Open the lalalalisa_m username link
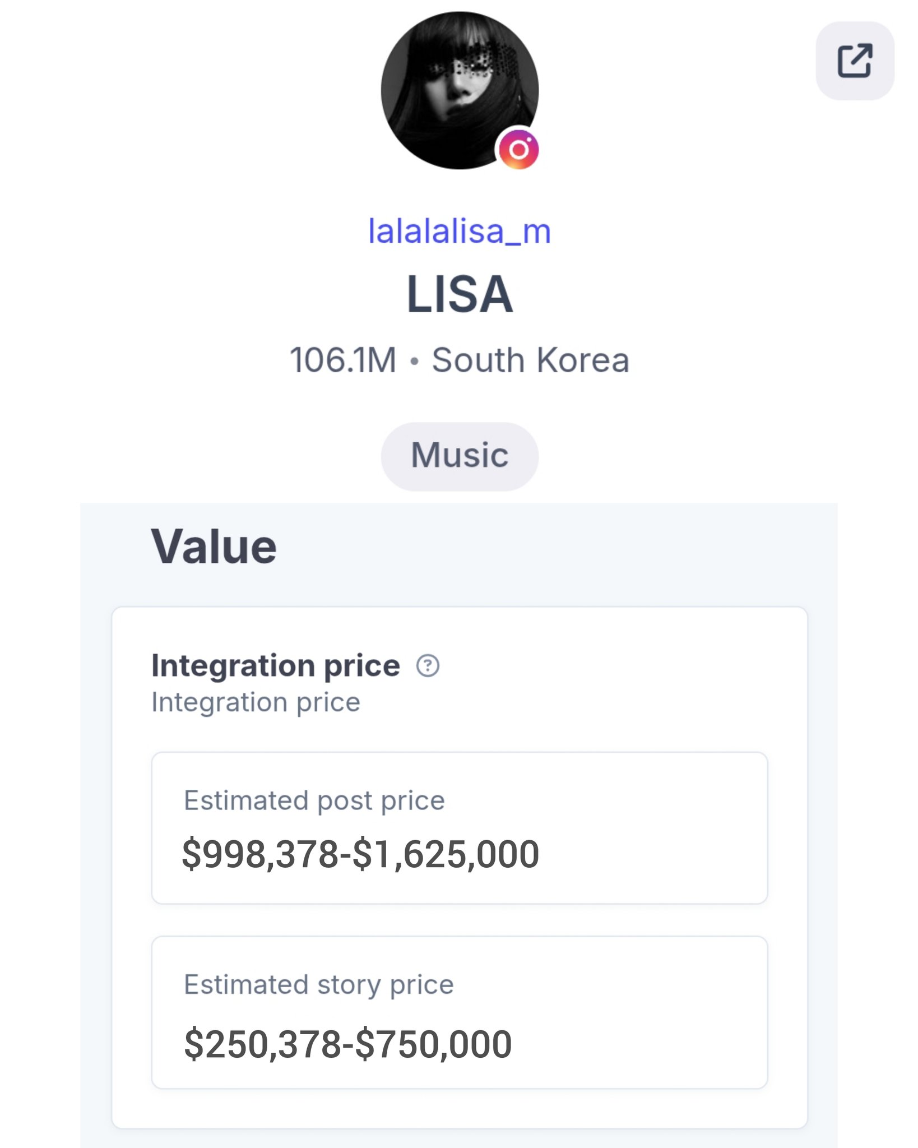The width and height of the screenshot is (918, 1148). [460, 231]
